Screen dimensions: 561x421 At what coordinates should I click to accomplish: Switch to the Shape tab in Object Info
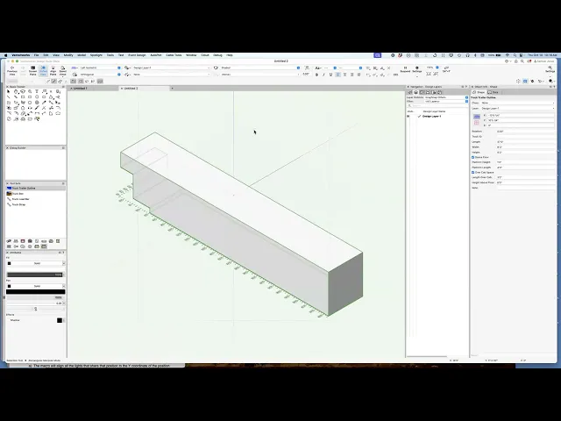pos(479,92)
